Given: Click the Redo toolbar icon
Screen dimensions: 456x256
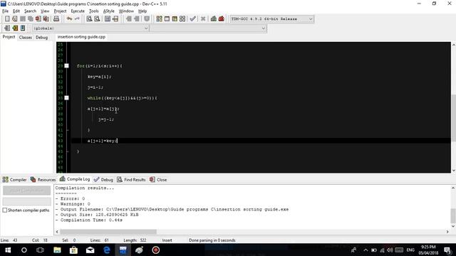Looking at the screenshot, I should pyautogui.click(x=77, y=19).
